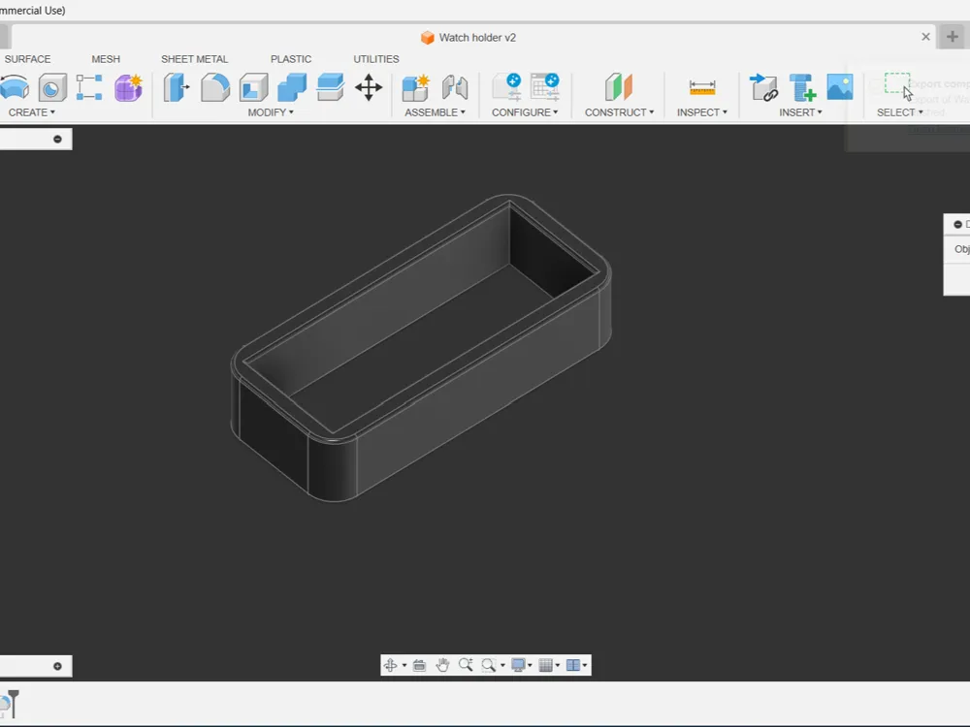The image size is (970, 727).
Task: Click the Configure Model icon
Action: (x=506, y=86)
